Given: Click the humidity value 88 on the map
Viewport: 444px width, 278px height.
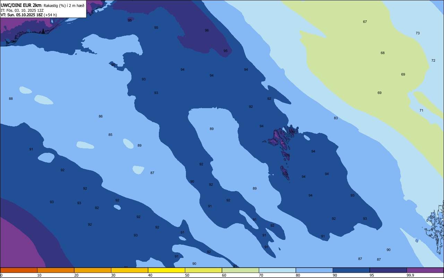Looking at the screenshot, I should (11, 99).
